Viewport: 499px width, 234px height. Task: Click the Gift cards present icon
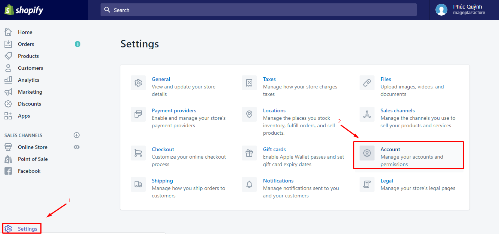coord(249,153)
